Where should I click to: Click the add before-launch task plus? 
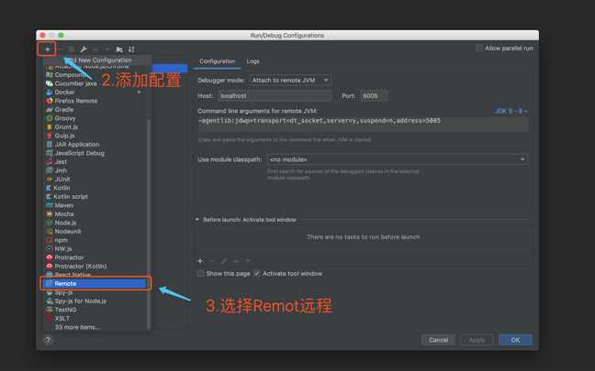200,261
